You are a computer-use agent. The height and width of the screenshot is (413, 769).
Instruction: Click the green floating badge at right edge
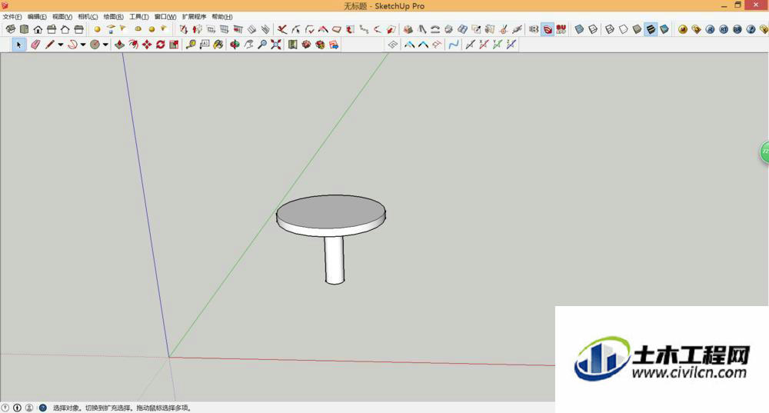764,152
